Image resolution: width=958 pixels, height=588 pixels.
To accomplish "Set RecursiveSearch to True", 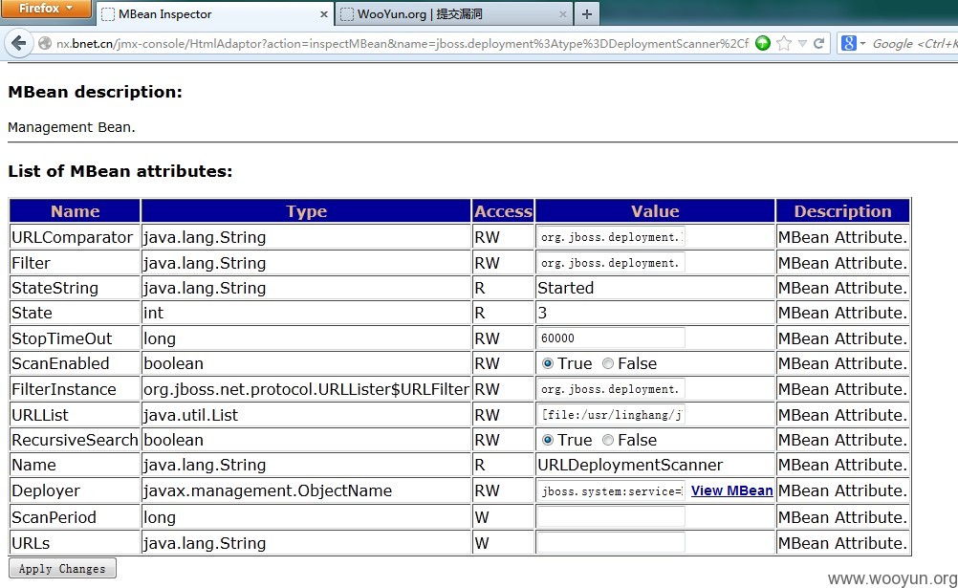I will pyautogui.click(x=548, y=440).
